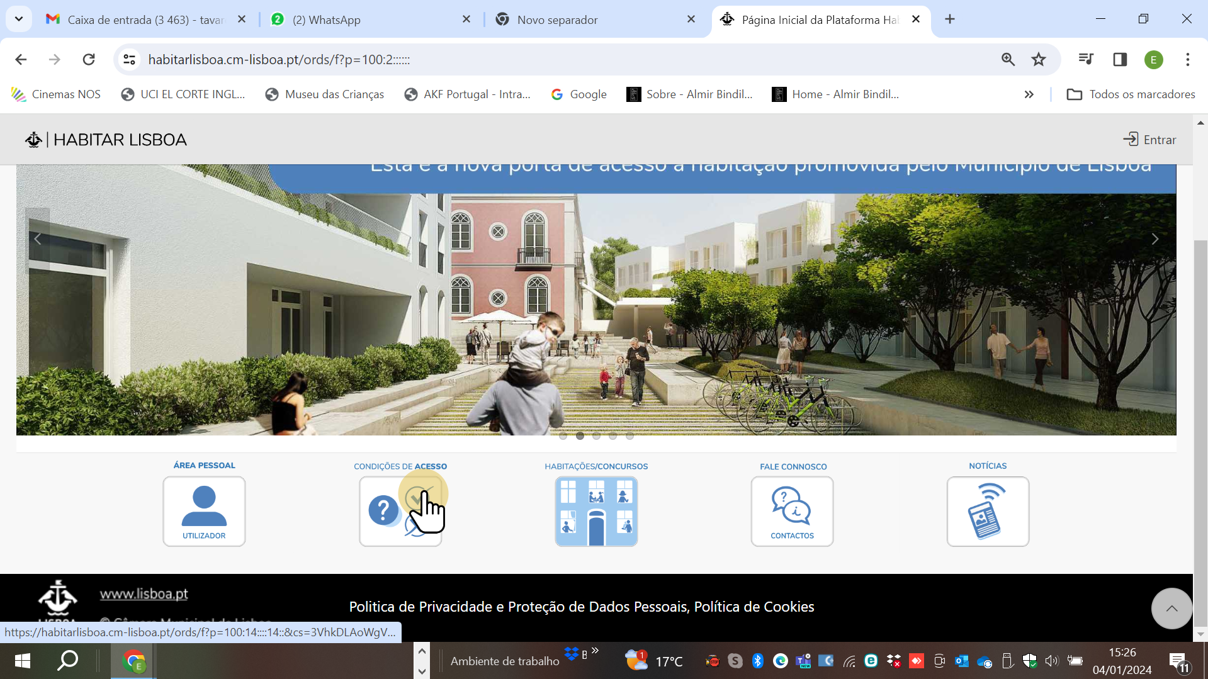Click the Entrar login icon

tap(1149, 140)
